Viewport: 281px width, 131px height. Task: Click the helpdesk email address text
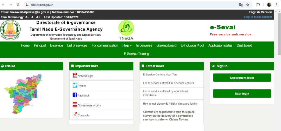coord(30,12)
